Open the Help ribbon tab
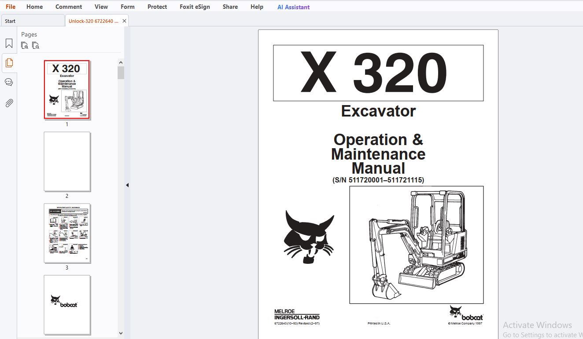Image resolution: width=583 pixels, height=339 pixels. point(257,7)
